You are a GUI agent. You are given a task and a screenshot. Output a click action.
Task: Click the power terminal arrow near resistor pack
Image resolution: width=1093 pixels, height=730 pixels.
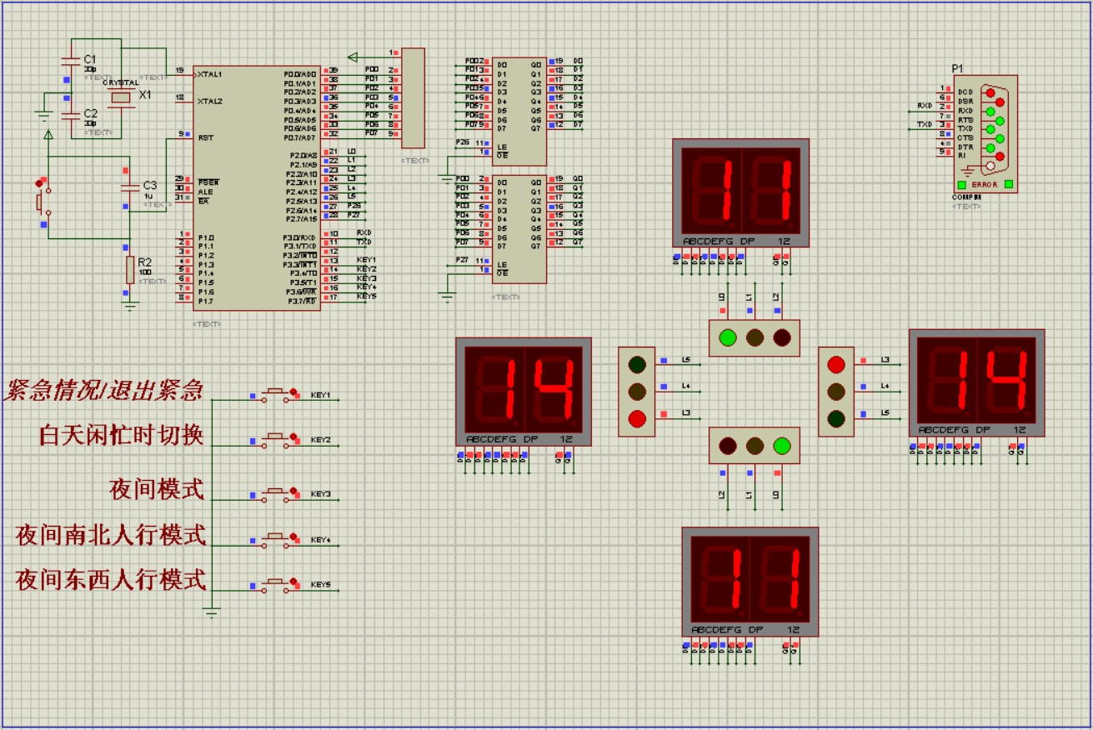[x=353, y=57]
